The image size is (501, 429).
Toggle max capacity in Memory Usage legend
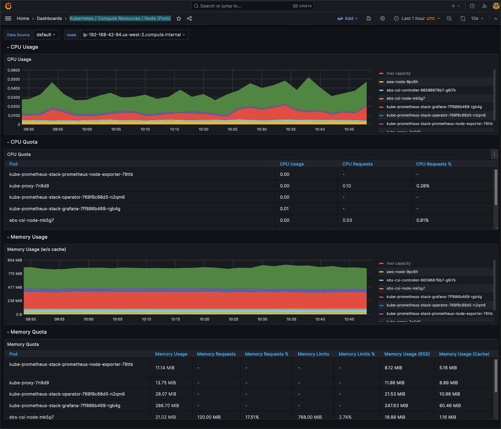point(398,263)
